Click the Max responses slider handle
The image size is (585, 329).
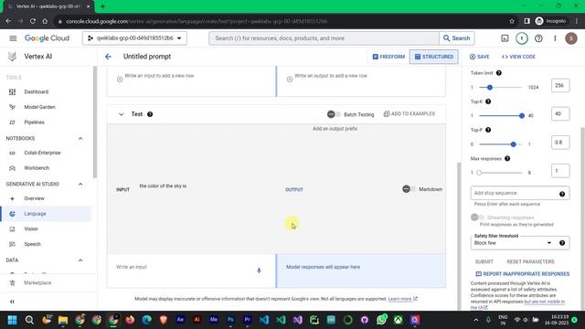(x=479, y=173)
